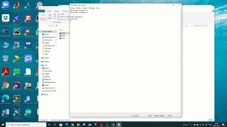Select OneDrive in Explorer sidebar
This screenshot has height=127, width=227.
tap(46, 62)
